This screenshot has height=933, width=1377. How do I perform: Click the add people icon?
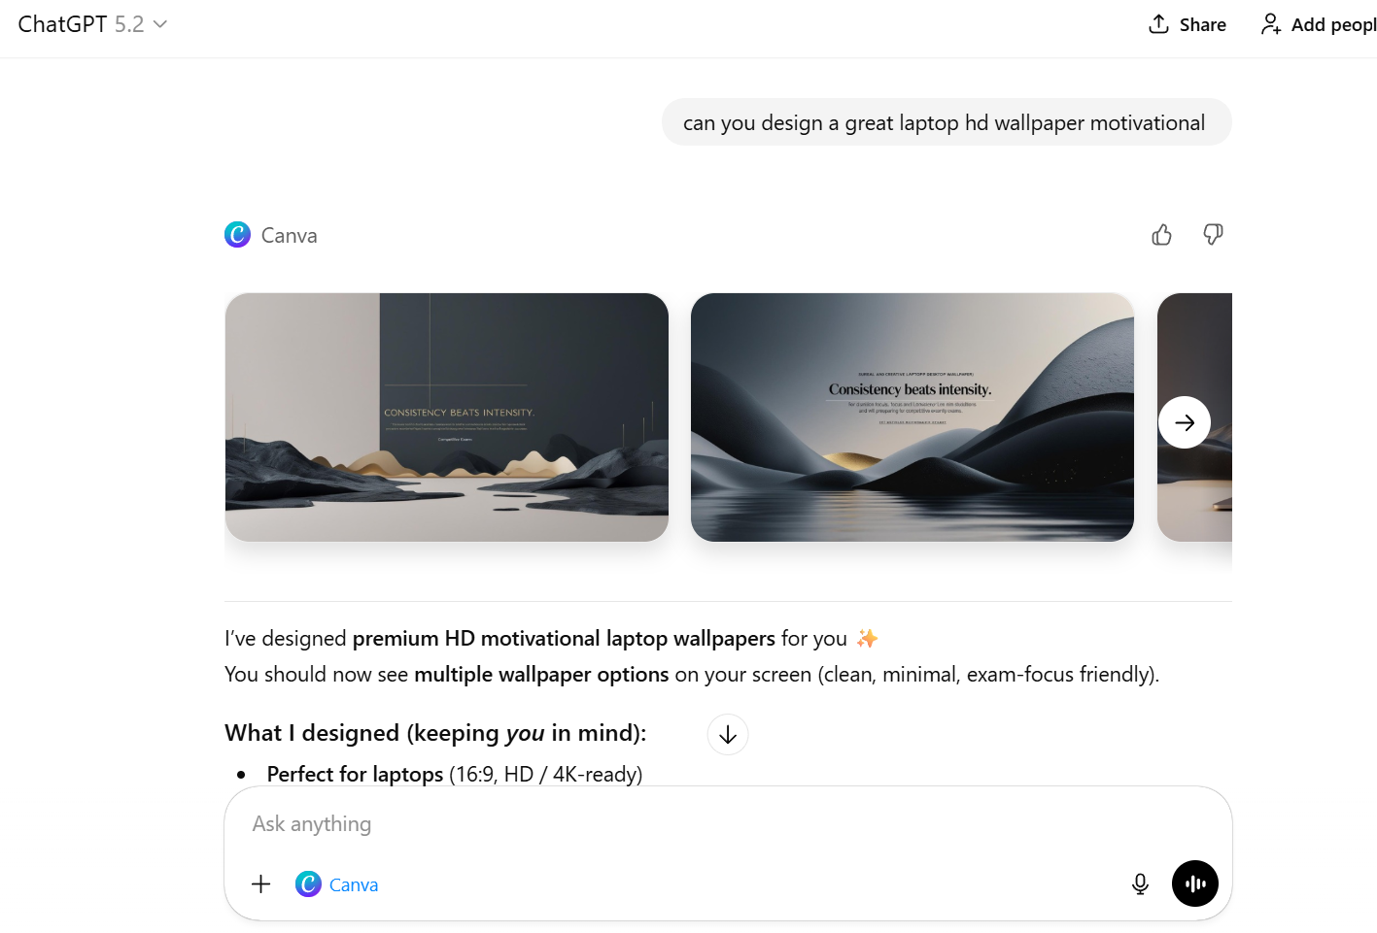(x=1271, y=24)
